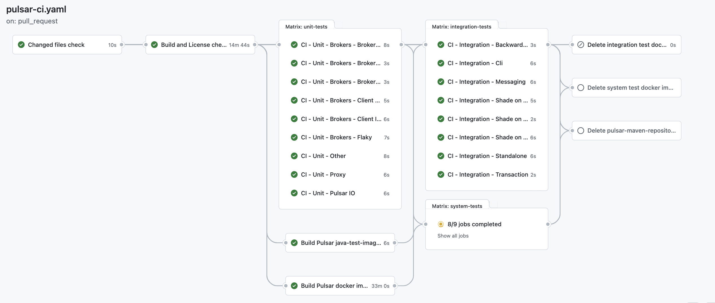Click the green check icon for CI - Unit - Other
Screen dimensions: 715x303
pyautogui.click(x=294, y=156)
